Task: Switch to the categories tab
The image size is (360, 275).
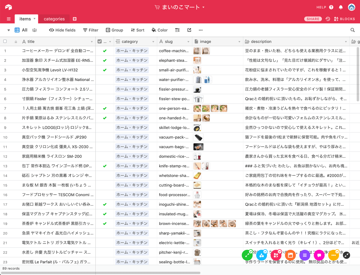Action: pos(54,18)
